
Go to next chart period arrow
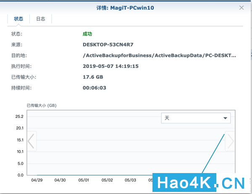[230, 141]
